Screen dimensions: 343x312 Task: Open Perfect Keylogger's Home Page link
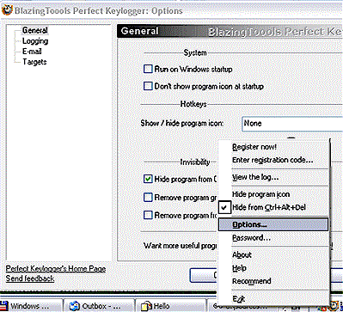(x=56, y=269)
